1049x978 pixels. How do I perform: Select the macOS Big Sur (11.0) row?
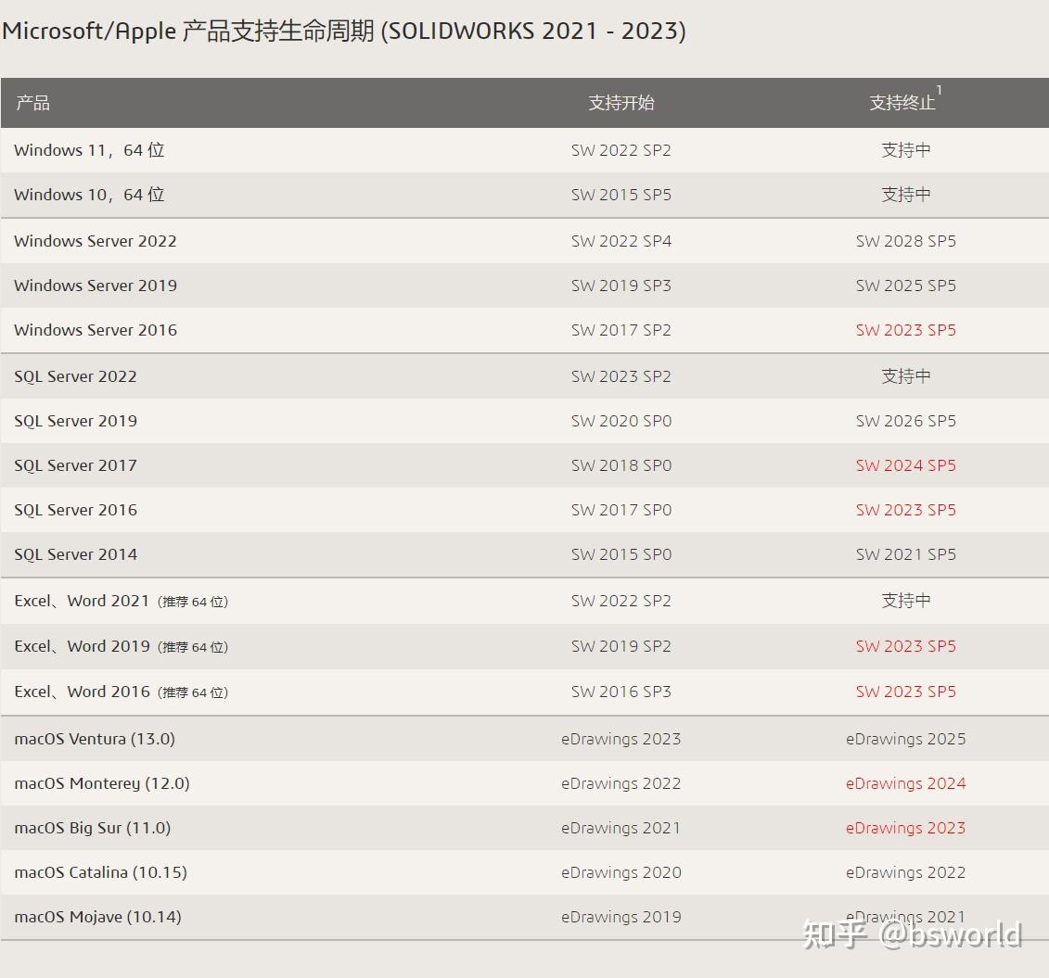tap(525, 828)
